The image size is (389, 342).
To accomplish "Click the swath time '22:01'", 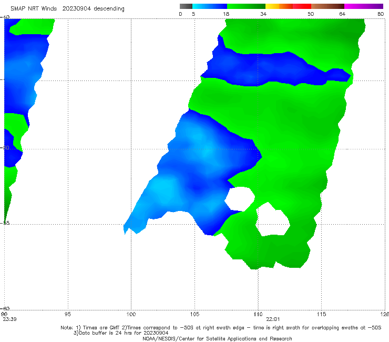I will 273,319.
